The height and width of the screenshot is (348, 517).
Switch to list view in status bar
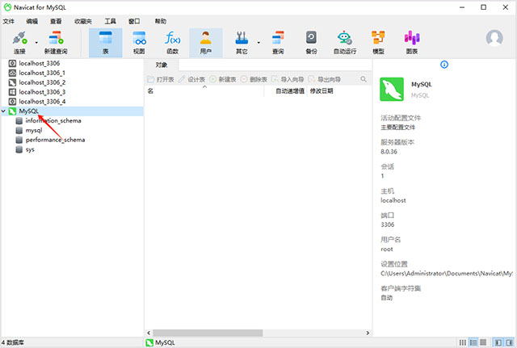click(x=463, y=342)
